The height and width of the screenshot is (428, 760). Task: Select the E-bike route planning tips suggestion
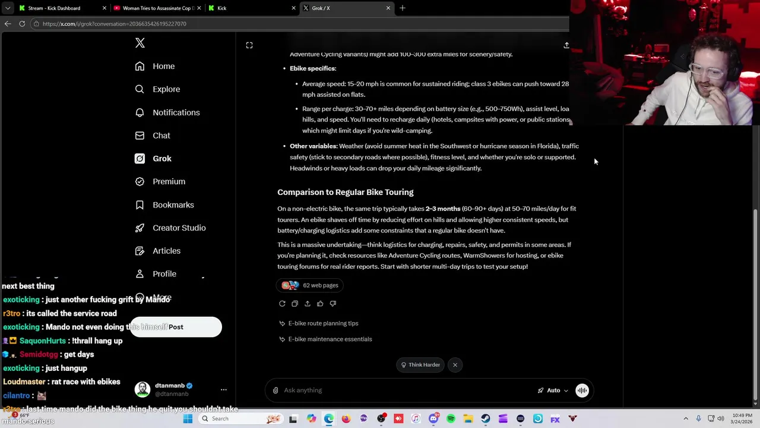[x=319, y=323]
